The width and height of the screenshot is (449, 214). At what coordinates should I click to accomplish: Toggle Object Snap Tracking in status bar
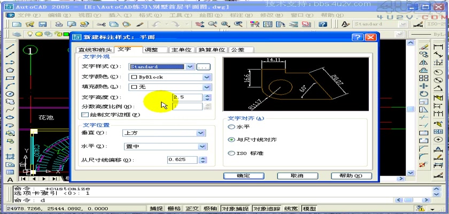tap(267, 209)
